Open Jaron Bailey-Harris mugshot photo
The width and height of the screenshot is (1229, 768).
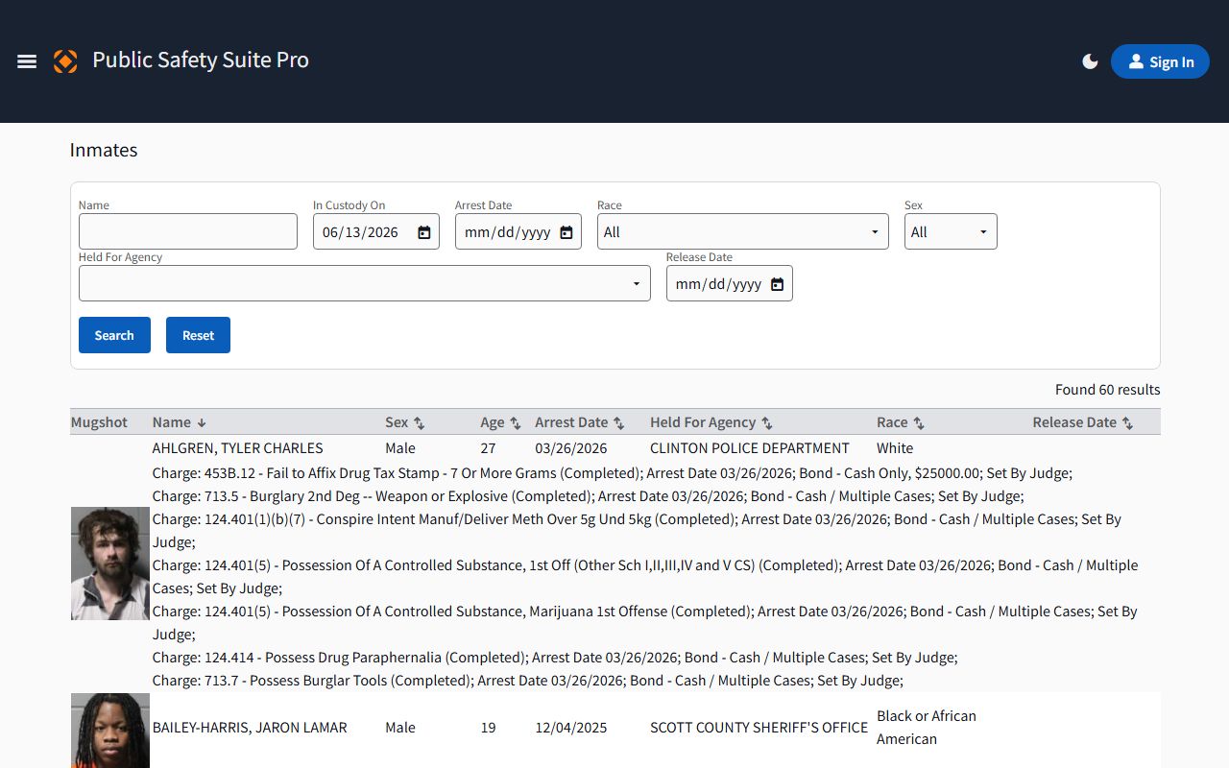click(110, 731)
